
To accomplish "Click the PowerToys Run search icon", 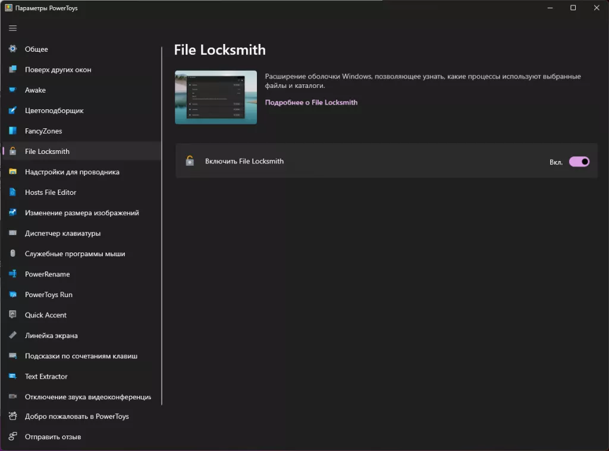I will click(x=12, y=295).
